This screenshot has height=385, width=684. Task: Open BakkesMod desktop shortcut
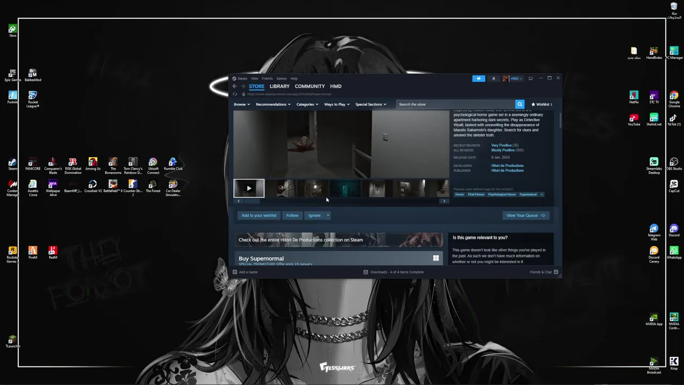[33, 75]
